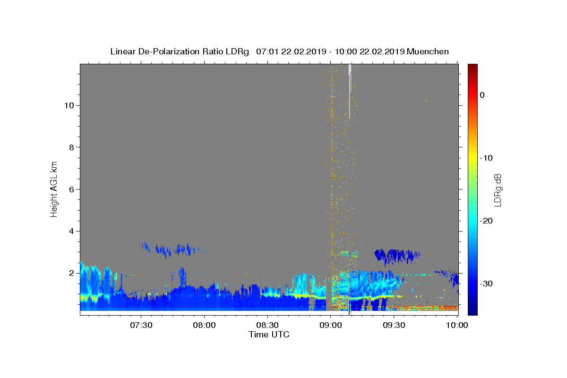
Task: Click the 07:30 time tick label
Action: [x=141, y=326]
